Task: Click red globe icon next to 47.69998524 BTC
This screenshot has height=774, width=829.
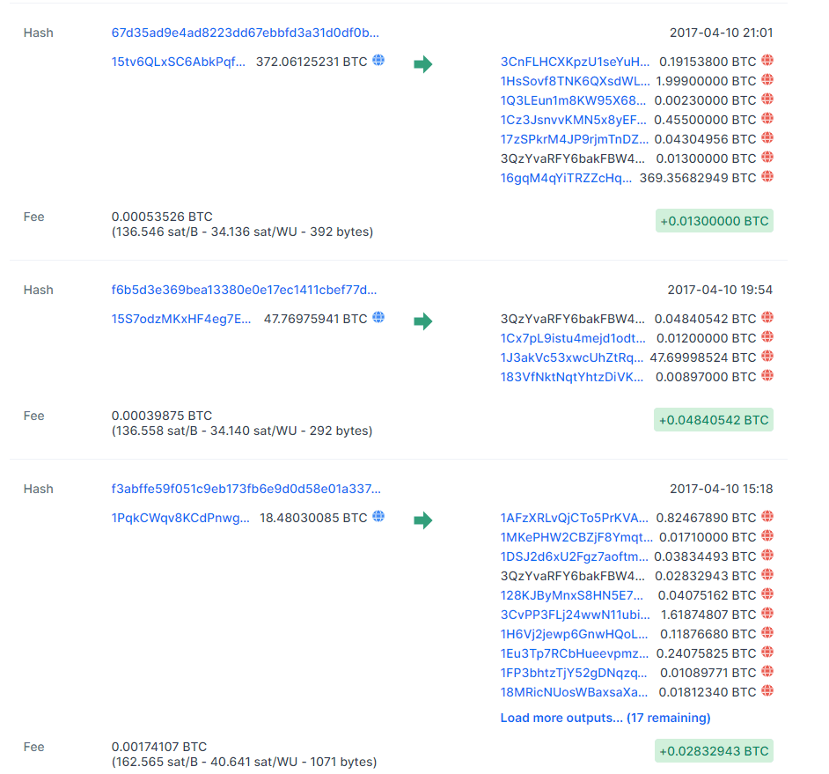Action: click(x=767, y=357)
